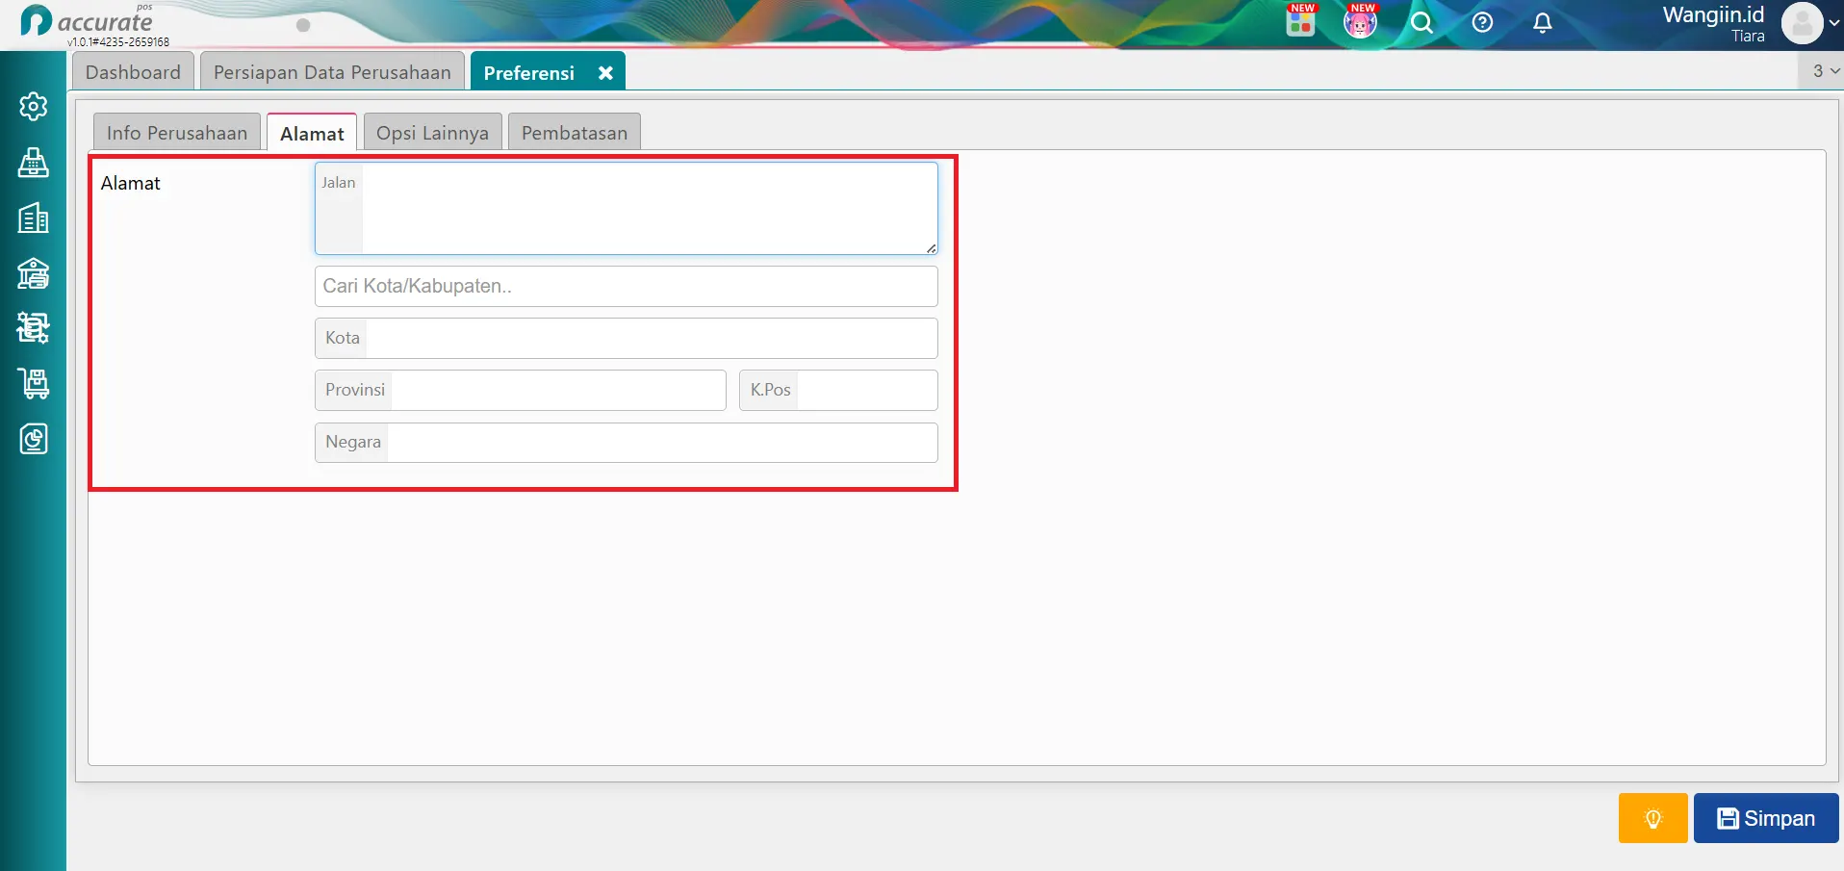This screenshot has width=1844, height=871.
Task: Click the Jalan textarea resize handle
Action: coord(931,248)
